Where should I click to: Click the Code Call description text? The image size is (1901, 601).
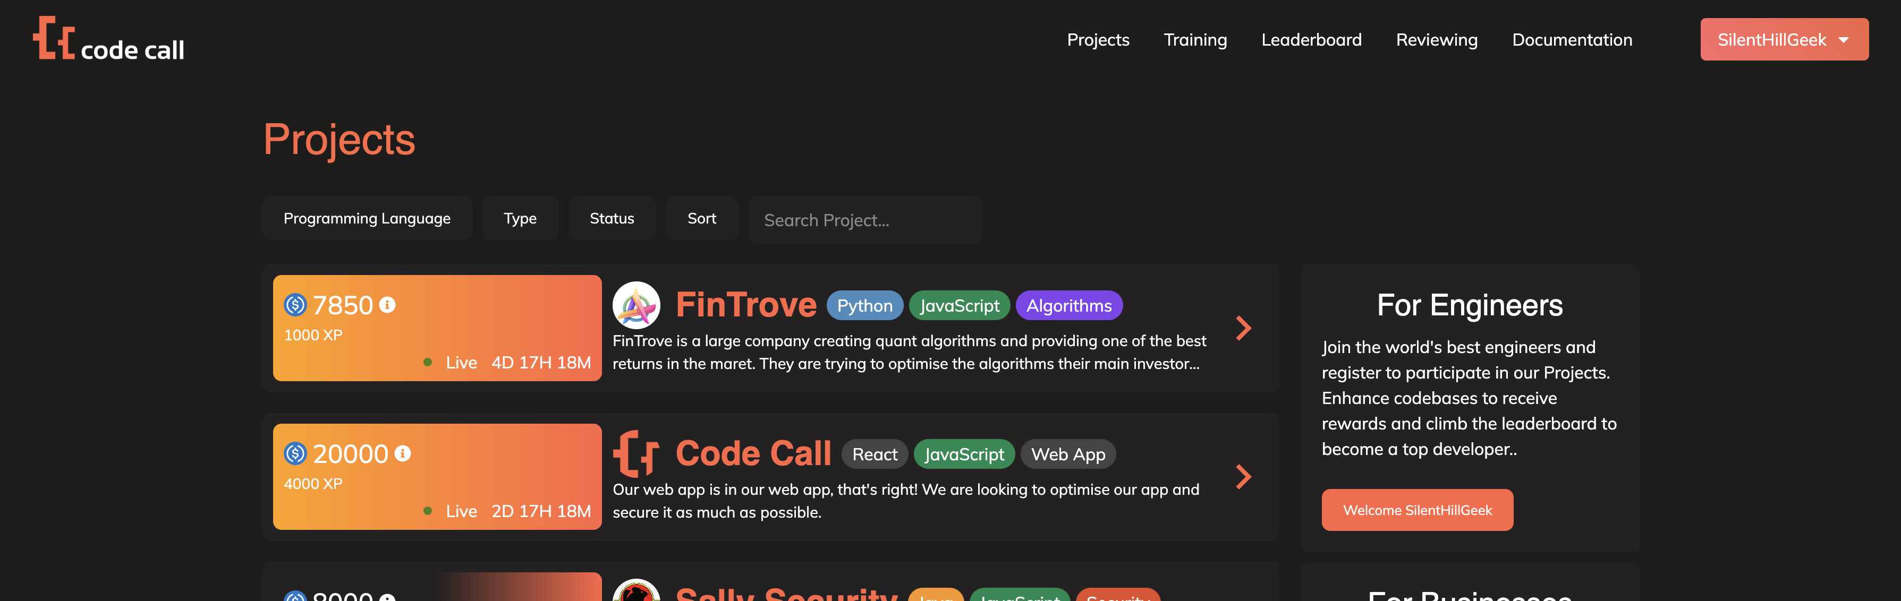click(x=905, y=501)
